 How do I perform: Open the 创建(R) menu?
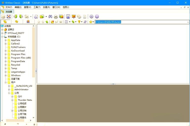[x=46, y=7]
